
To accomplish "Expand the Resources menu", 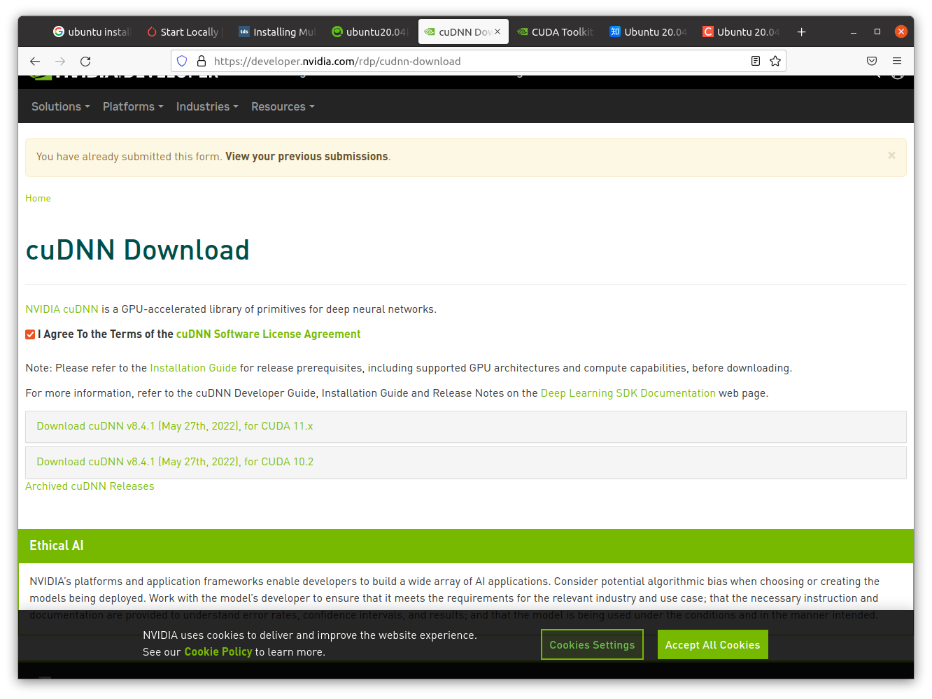I will [283, 106].
